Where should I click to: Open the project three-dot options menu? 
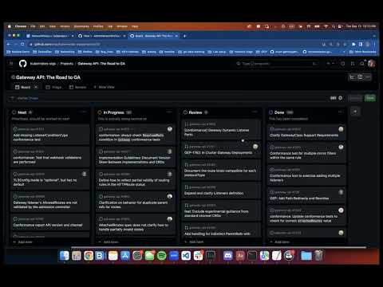click(368, 77)
